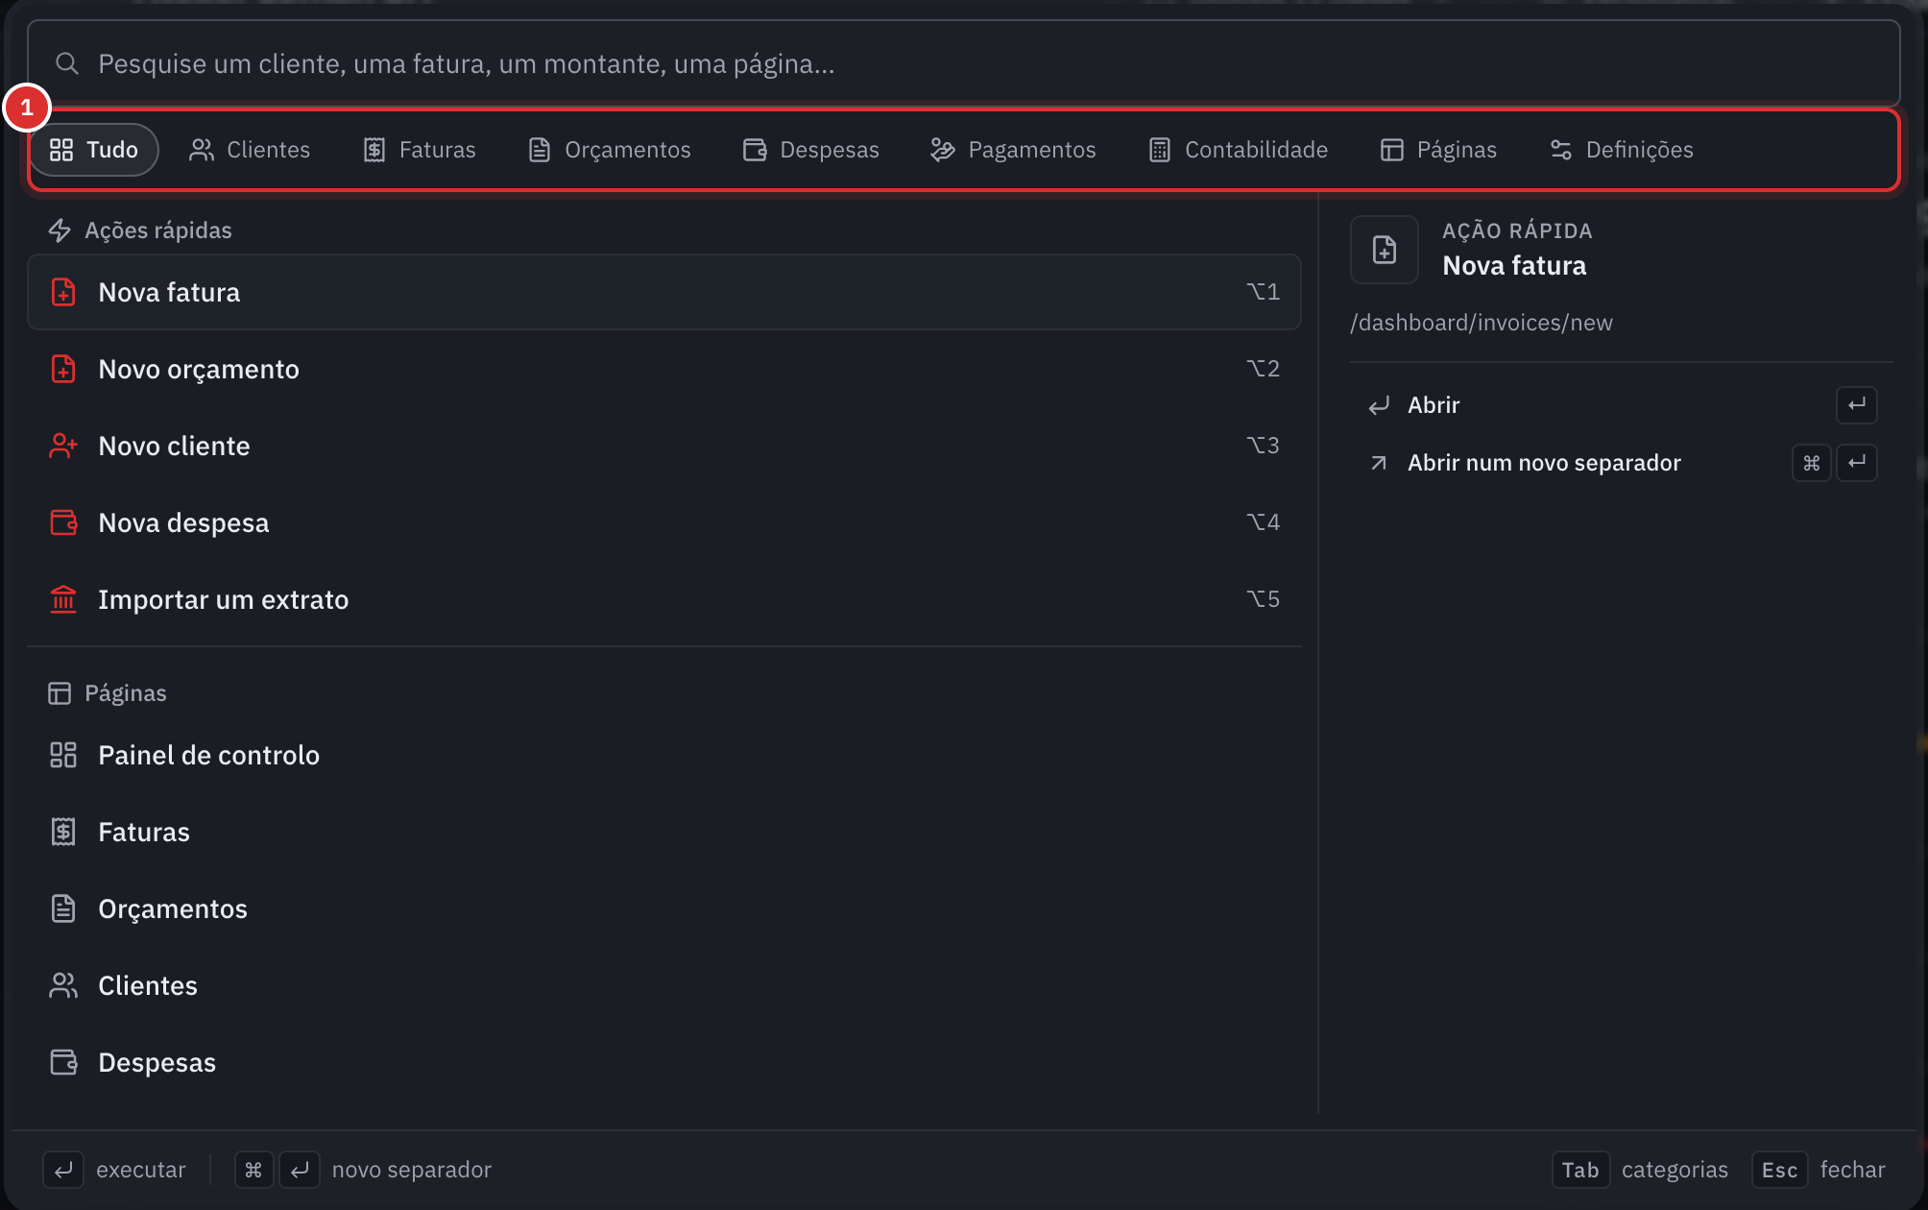Click the Nova fatura red file-plus icon
Screen dimensions: 1928x1210
point(63,292)
